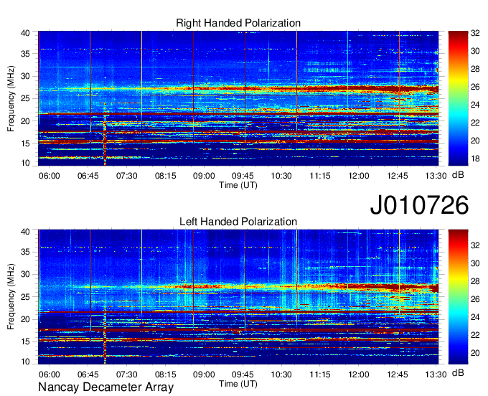This screenshot has width=488, height=396.
Task: Click the 12:00 time tick under upper plot
Action: pos(359,176)
